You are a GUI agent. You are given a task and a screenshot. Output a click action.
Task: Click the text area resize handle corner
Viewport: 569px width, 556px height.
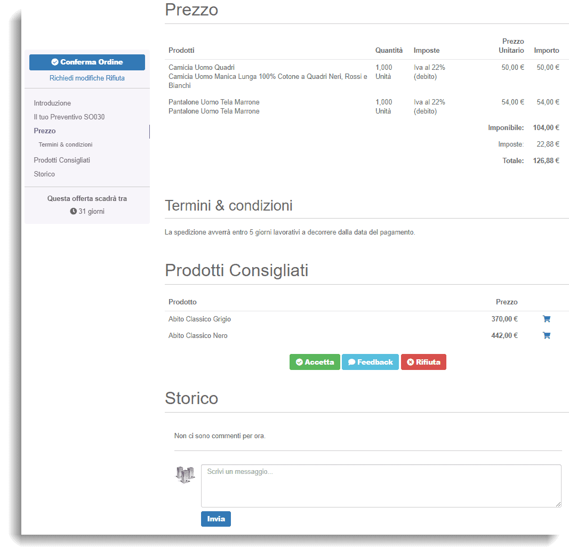[x=558, y=504]
